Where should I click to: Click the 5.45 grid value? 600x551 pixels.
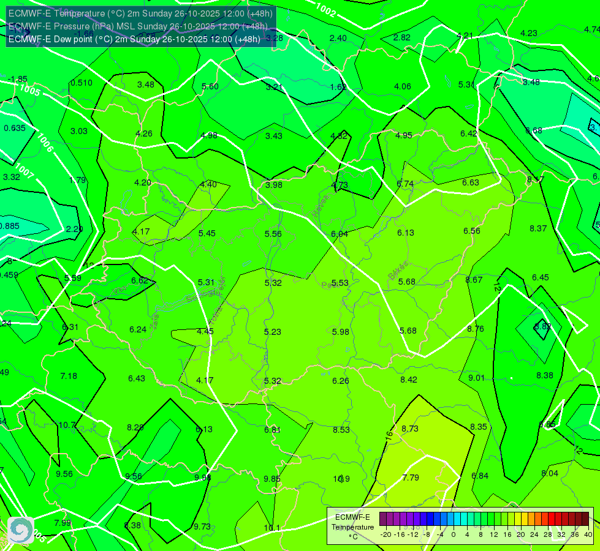coord(207,233)
